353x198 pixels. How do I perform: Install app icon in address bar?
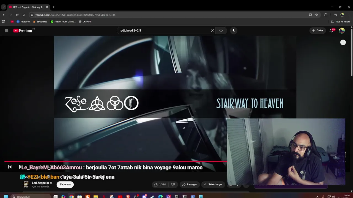(311, 15)
